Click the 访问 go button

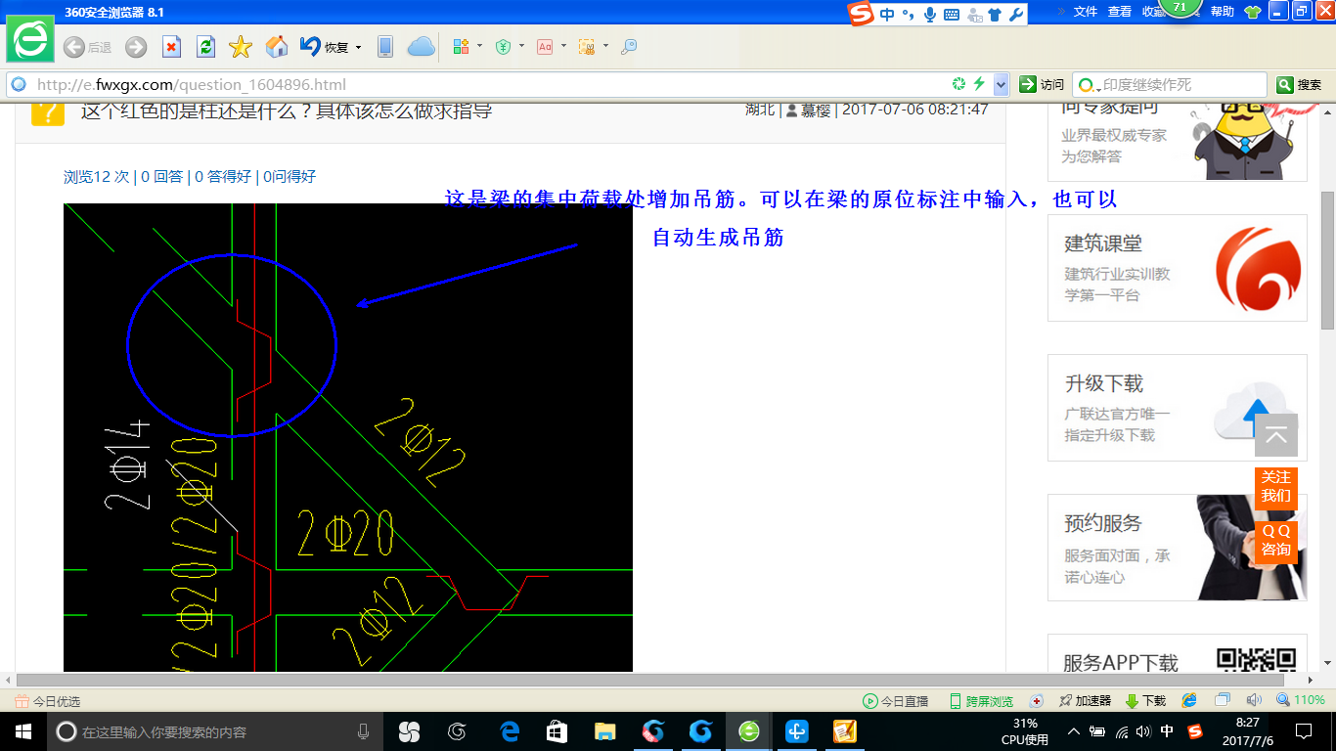(1042, 85)
